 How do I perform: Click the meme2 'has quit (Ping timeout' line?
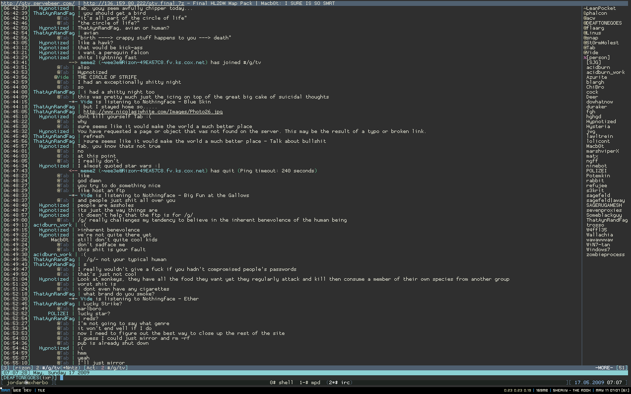tap(193, 171)
